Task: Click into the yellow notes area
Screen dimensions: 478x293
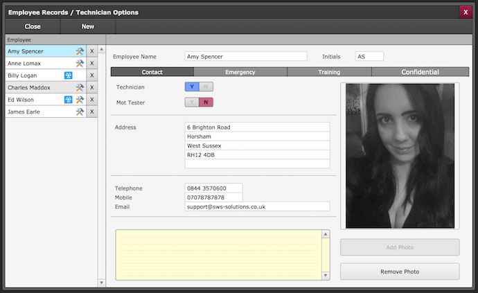Action: coord(218,255)
